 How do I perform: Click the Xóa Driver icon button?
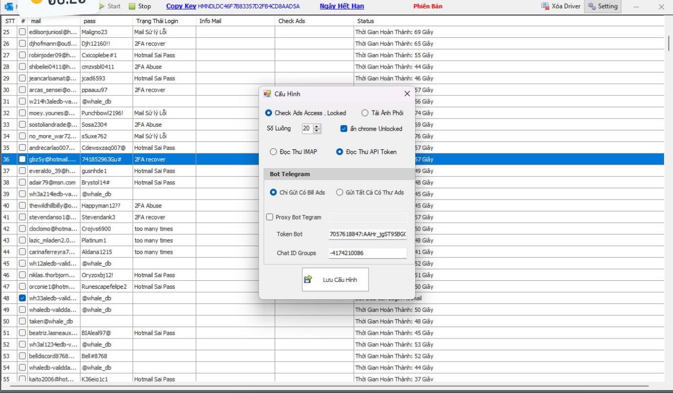coord(546,6)
